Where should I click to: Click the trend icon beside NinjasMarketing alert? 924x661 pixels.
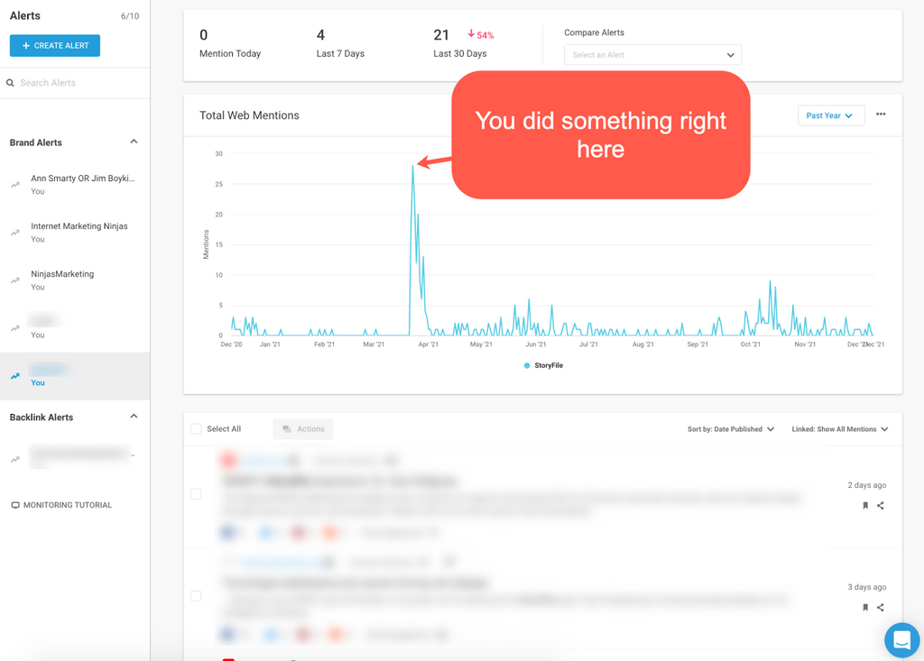pyautogui.click(x=15, y=280)
